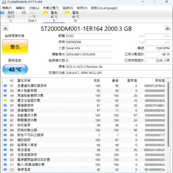Click the 88 次 power-on count field

pyautogui.click(x=158, y=54)
